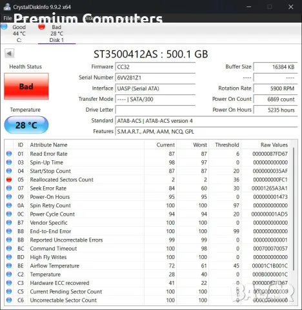Screen dimensions: 302x310
Task: Close the CrystalDiskInfo window
Action: coord(291,7)
